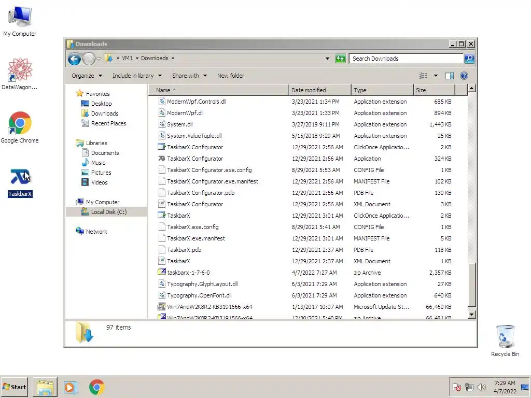Screen dimensions: 531x398
Task: Click the New folder button
Action: [x=231, y=76]
